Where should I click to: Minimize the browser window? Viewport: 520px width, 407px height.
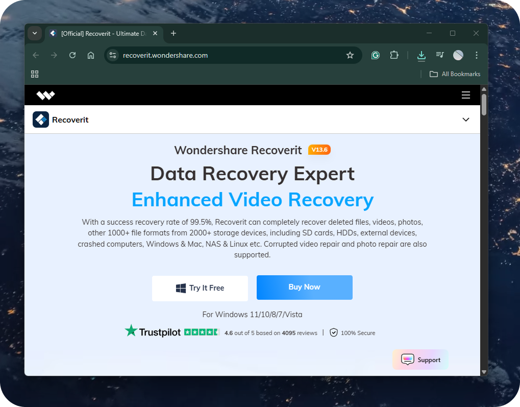tap(429, 33)
